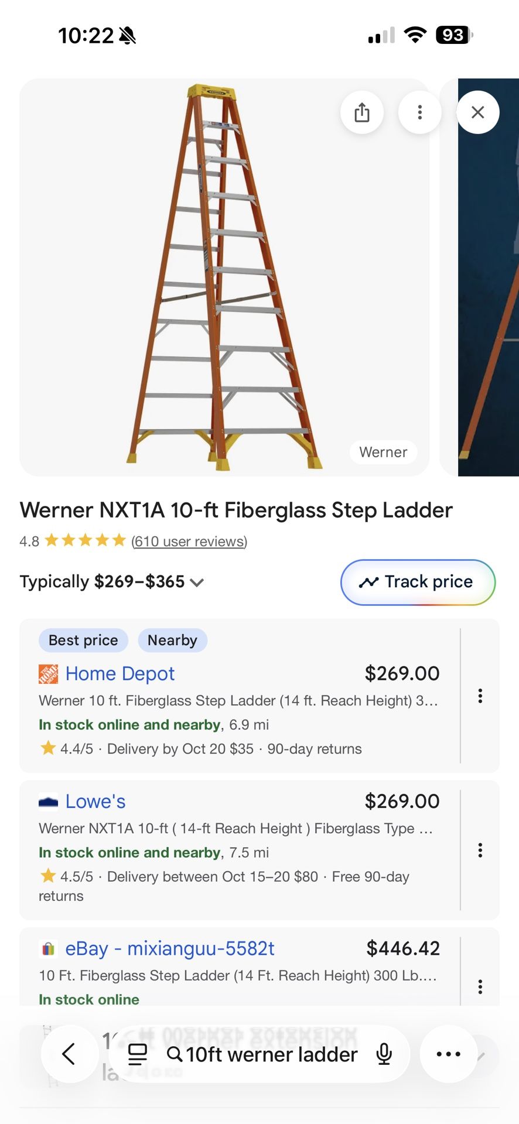Open more options for Home Depot listing
Screen dimensions: 519x1124
[x=480, y=696]
